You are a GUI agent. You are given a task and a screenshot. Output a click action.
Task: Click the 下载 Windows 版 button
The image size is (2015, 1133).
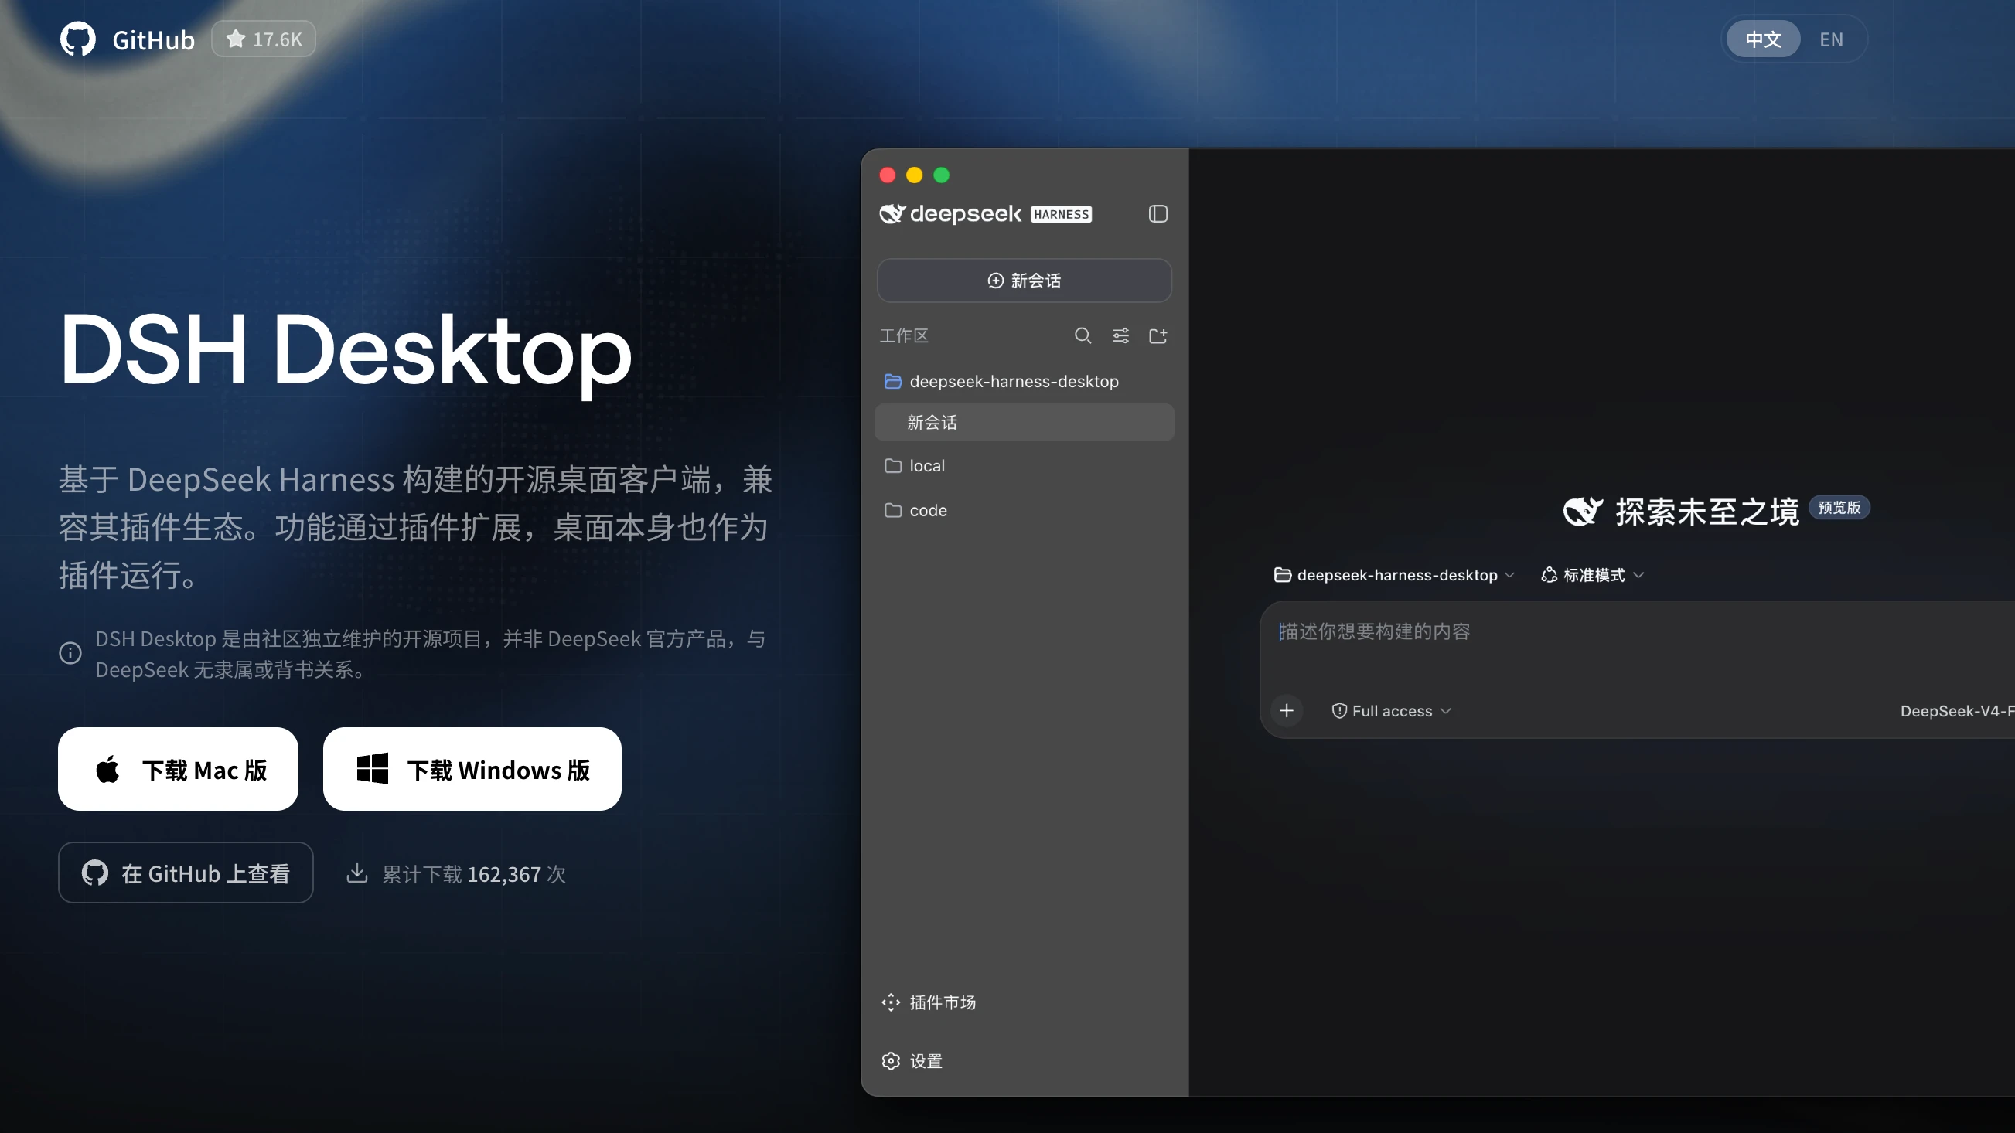point(472,770)
